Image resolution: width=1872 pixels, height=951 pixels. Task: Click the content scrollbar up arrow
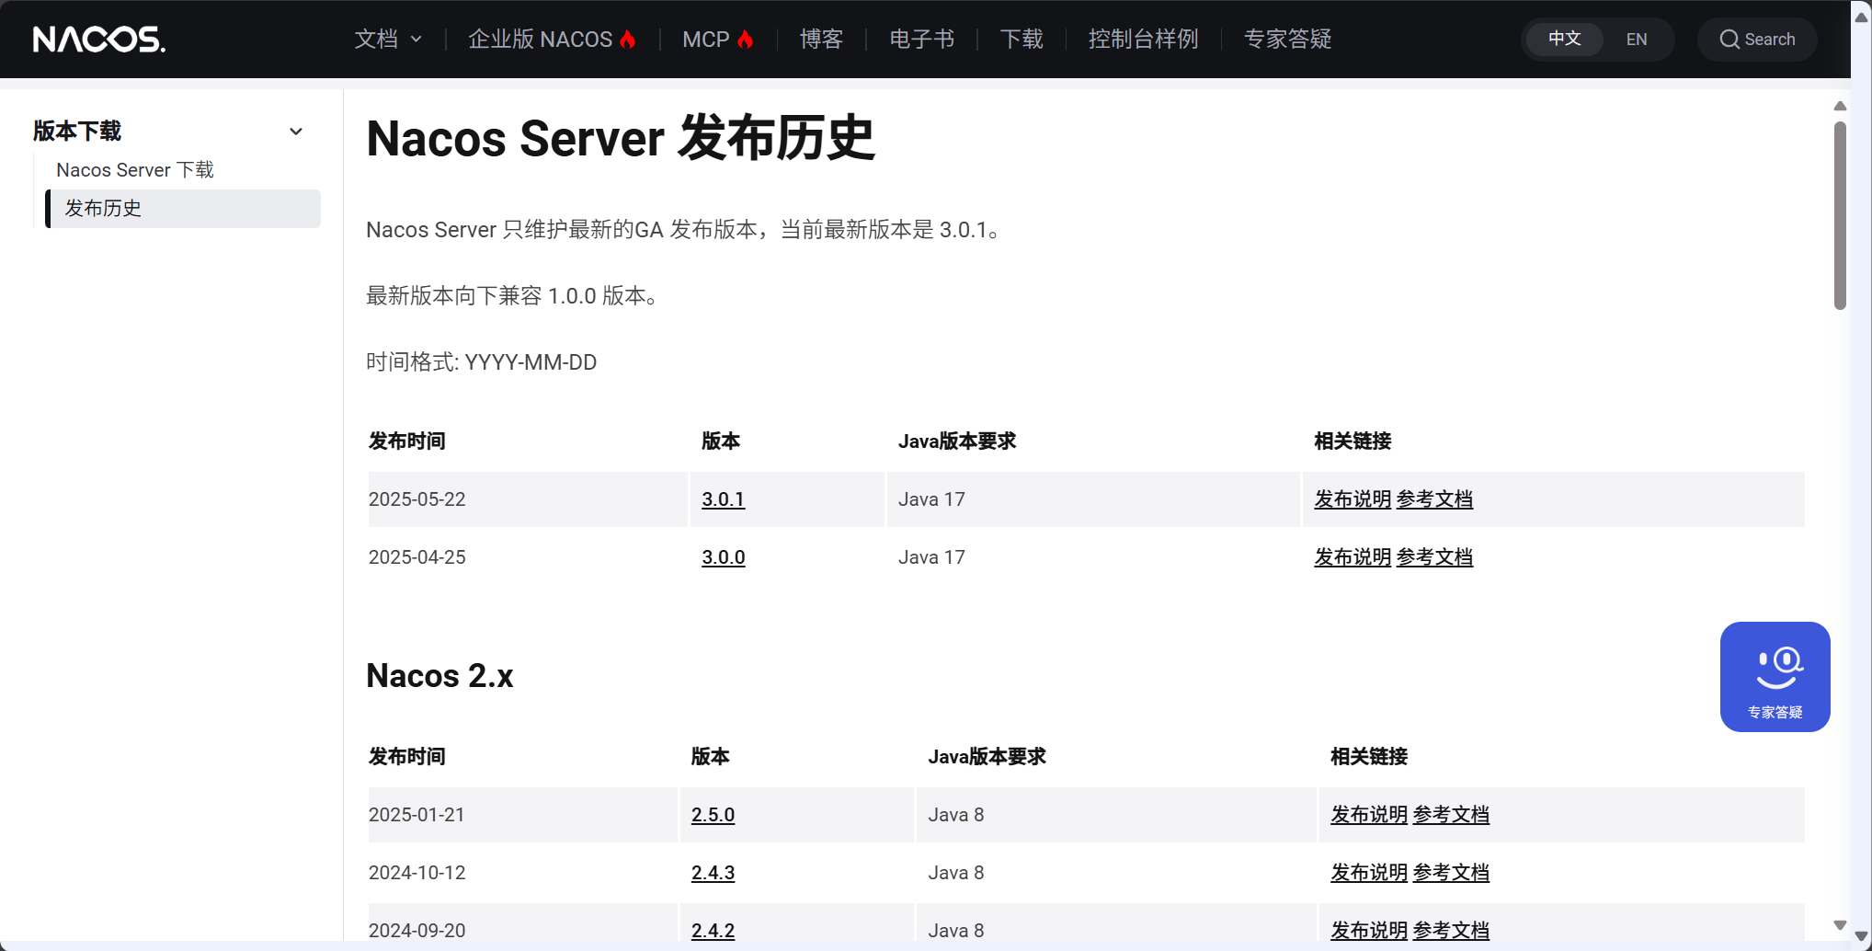(1840, 106)
